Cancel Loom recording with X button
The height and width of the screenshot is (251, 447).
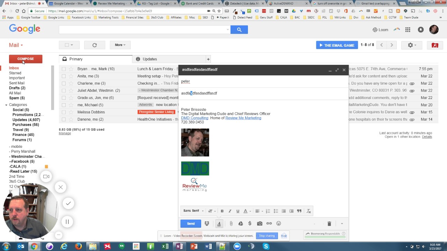click(x=60, y=187)
